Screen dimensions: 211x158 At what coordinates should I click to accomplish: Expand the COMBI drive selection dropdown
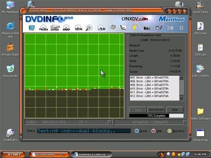tap(109, 122)
